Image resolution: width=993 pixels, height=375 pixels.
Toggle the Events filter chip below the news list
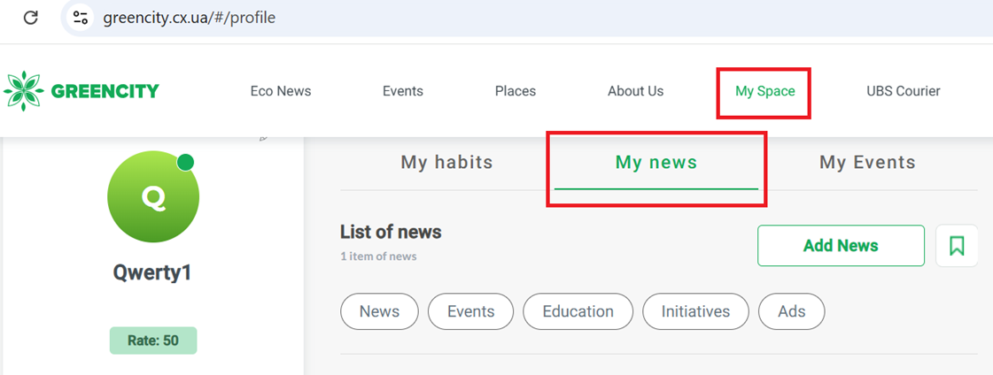pyautogui.click(x=470, y=311)
